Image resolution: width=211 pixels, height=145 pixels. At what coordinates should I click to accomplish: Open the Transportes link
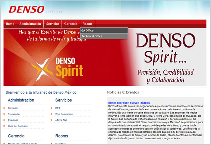tap(14, 114)
